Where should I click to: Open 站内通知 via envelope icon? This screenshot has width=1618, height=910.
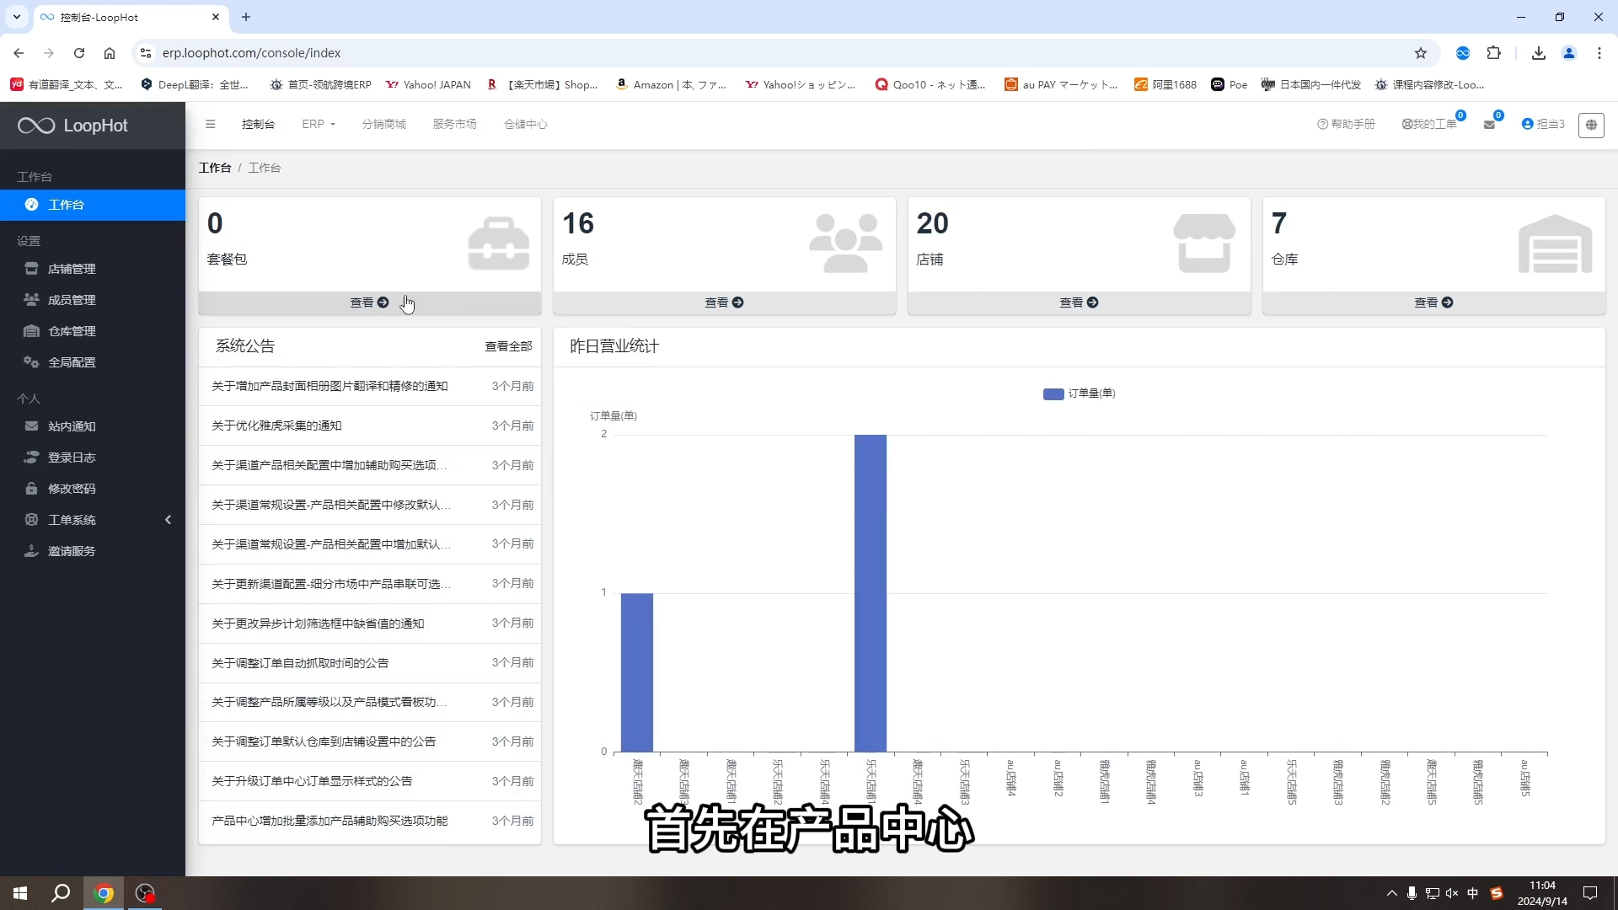pyautogui.click(x=31, y=426)
